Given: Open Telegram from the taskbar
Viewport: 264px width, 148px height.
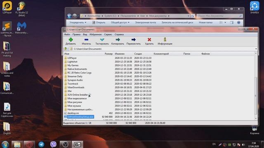Looking at the screenshot, I should [x=41, y=144].
